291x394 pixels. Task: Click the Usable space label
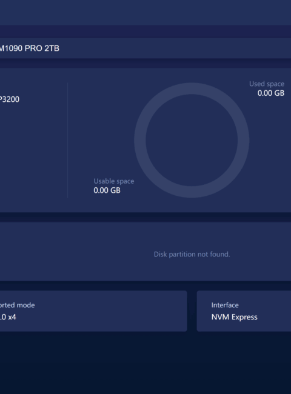(114, 181)
